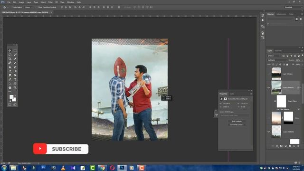Open the Edit Toolbar three-dots button

9,92
